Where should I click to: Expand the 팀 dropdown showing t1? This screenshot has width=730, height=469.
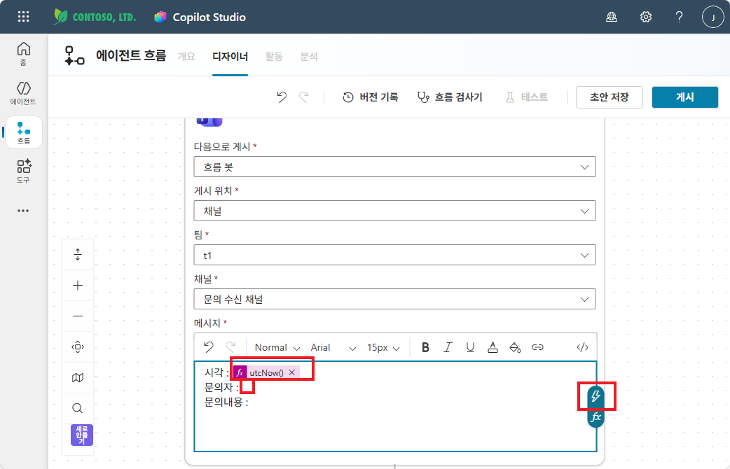pyautogui.click(x=395, y=255)
